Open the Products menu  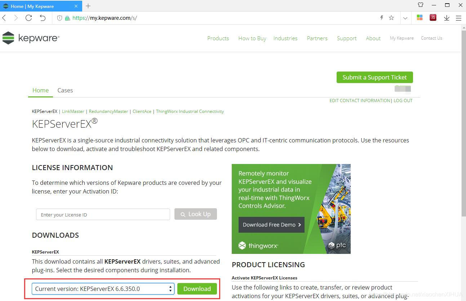tap(218, 38)
